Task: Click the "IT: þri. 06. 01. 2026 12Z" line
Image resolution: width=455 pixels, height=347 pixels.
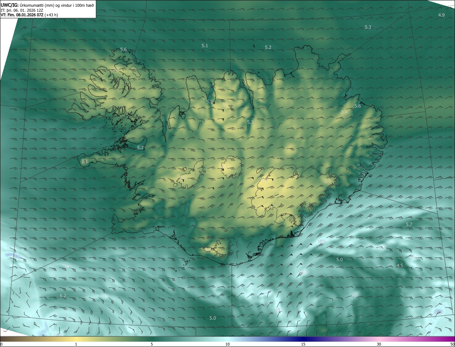Action: (x=22, y=10)
